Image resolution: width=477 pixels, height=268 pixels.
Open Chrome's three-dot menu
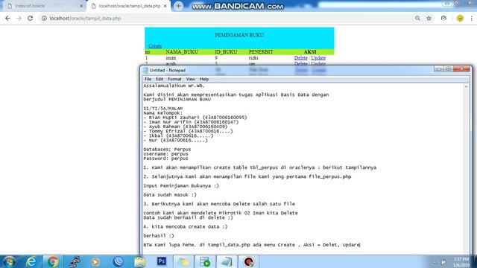472,18
